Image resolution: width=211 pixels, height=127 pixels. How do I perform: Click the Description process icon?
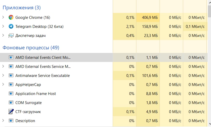click(11, 121)
